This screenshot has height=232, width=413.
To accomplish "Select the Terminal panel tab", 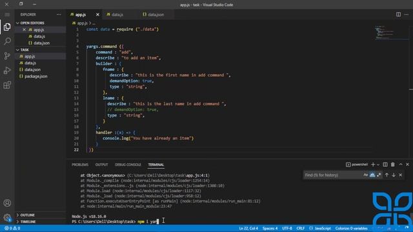I will pos(156,165).
